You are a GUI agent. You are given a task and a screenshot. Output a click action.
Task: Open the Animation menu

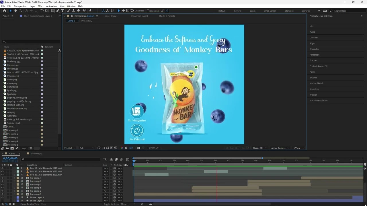point(52,6)
